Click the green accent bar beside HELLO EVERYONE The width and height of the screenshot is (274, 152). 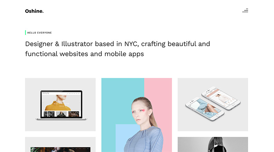coord(26,33)
